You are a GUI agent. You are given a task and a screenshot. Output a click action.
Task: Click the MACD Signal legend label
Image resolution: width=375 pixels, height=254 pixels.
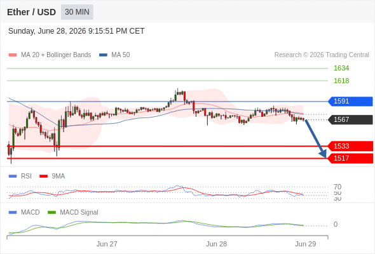pos(79,213)
